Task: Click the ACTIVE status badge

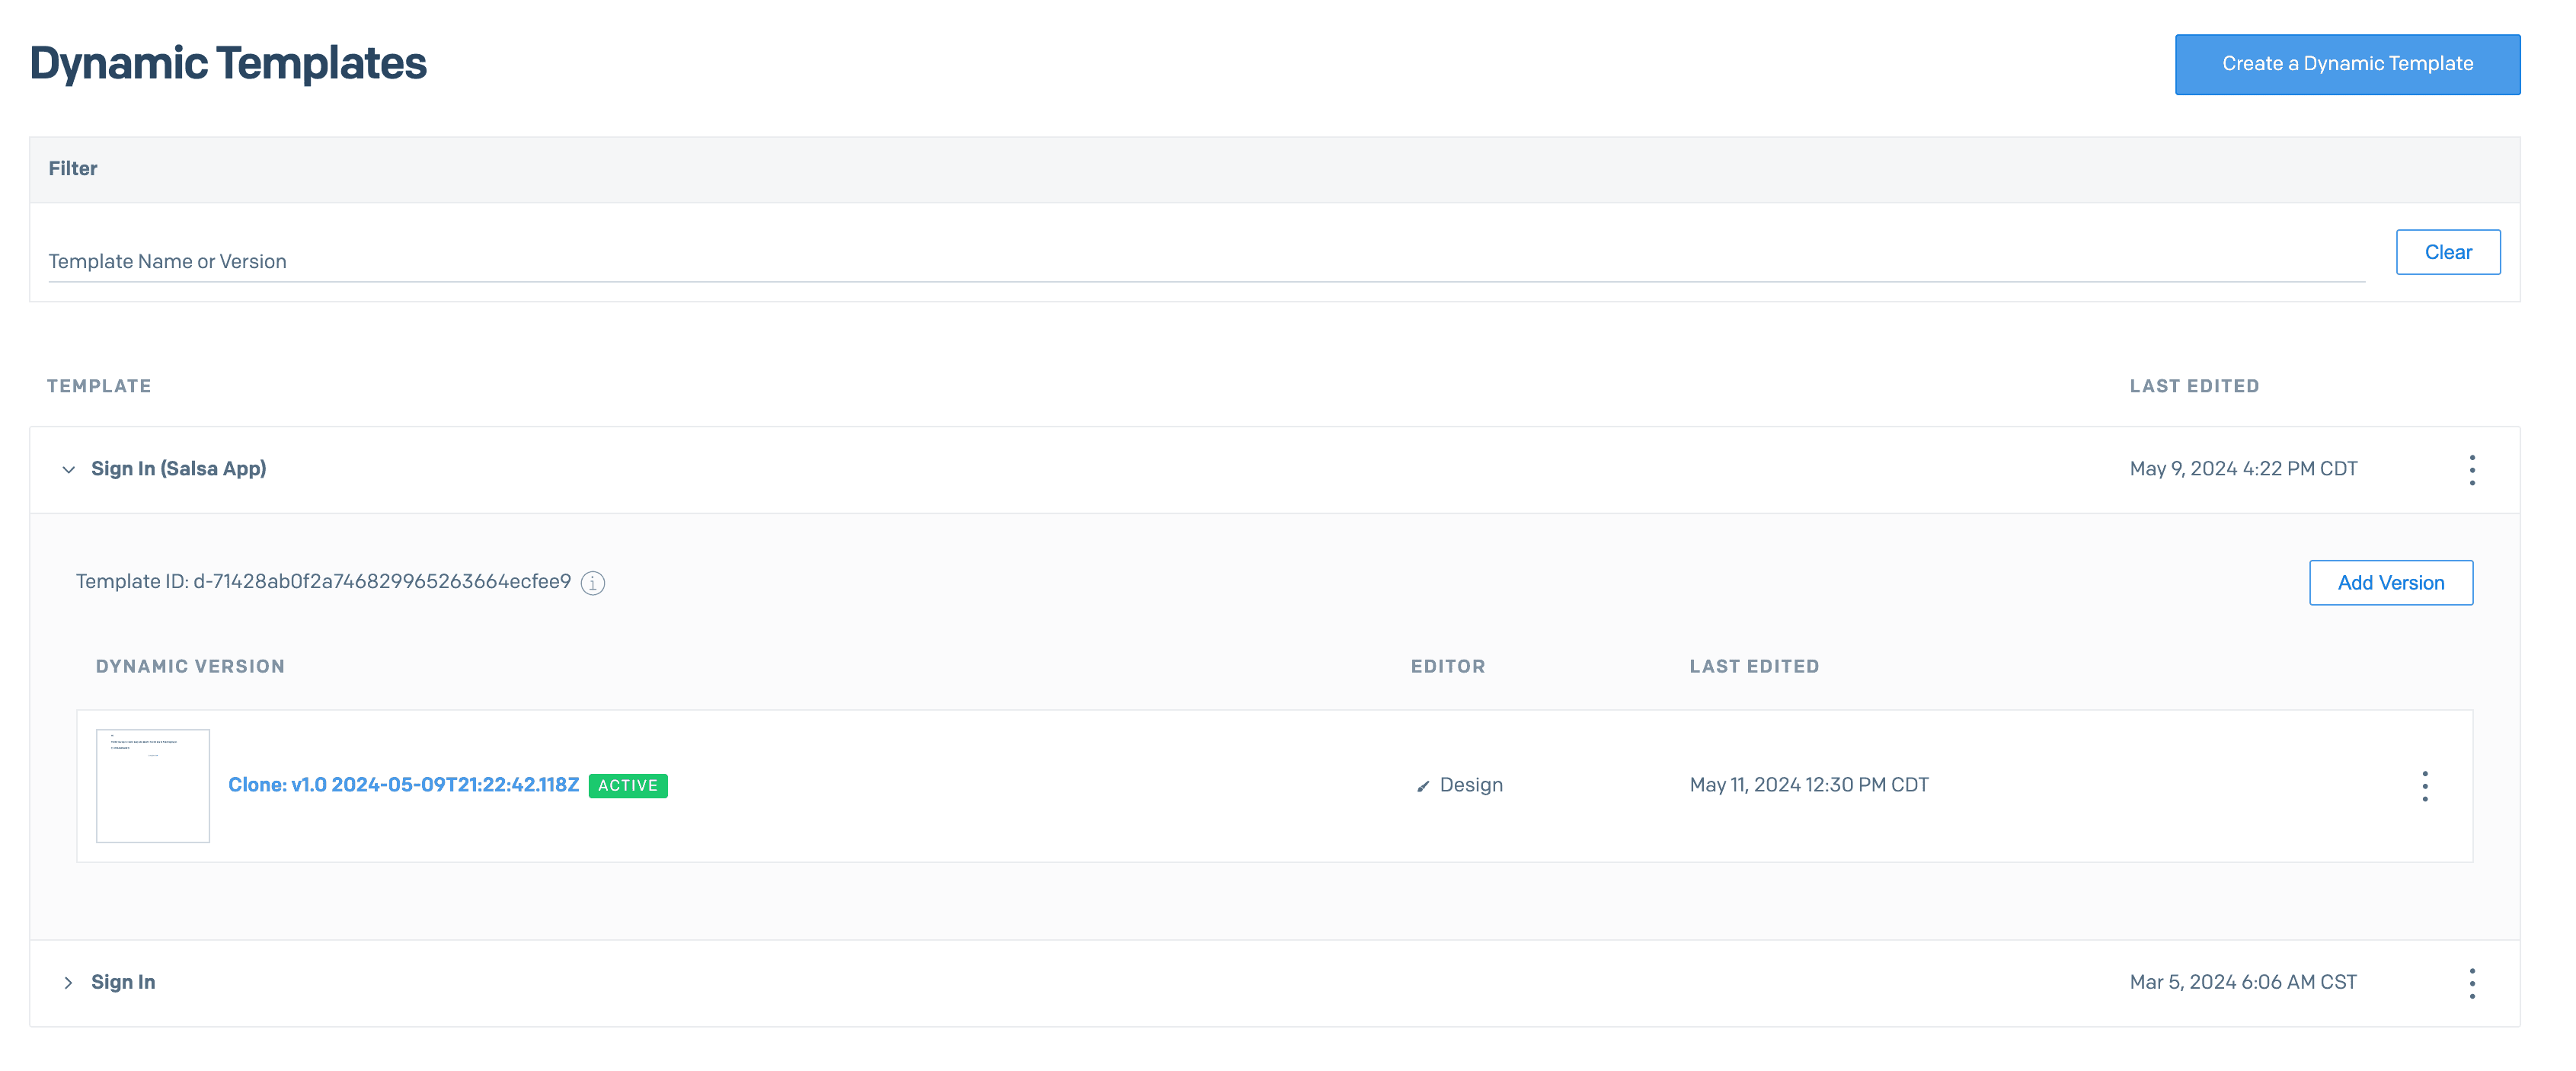Action: point(628,786)
